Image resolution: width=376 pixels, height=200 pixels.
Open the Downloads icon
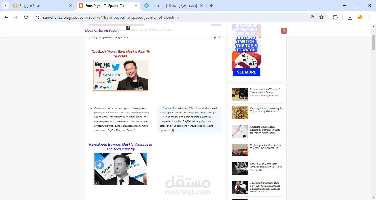350,17
